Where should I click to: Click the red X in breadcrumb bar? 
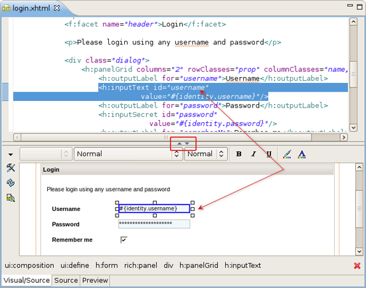[357, 265]
